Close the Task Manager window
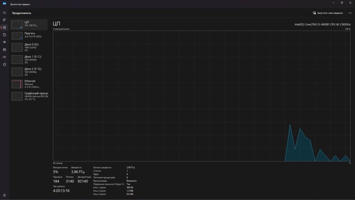 [350, 3]
